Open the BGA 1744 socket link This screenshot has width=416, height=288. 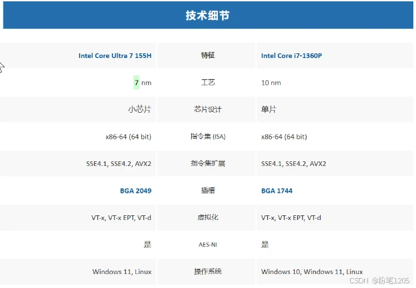tap(277, 191)
